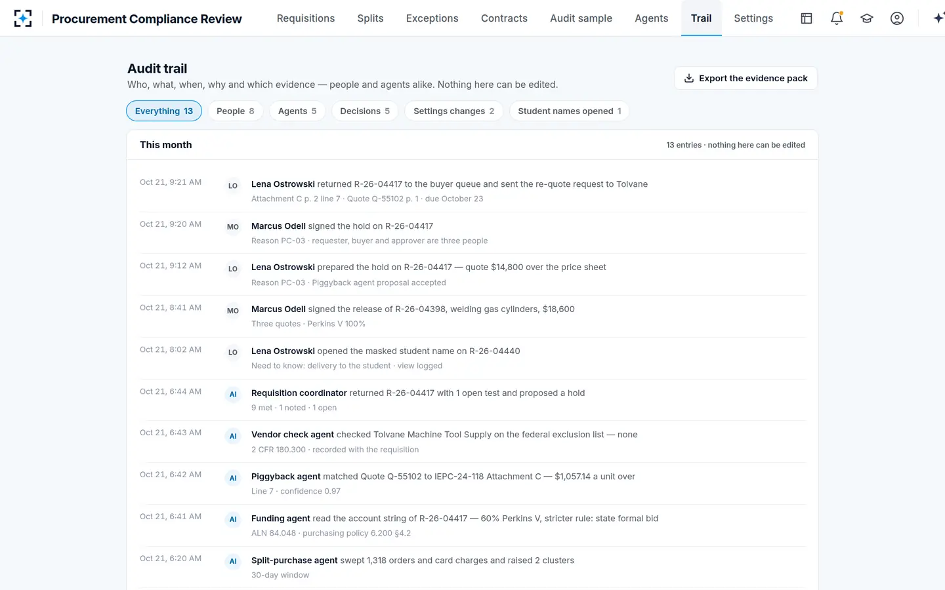Viewport: 945px width, 590px height.
Task: Click the Oct 21, 9:21 AM timestamp
Action: pyautogui.click(x=171, y=182)
